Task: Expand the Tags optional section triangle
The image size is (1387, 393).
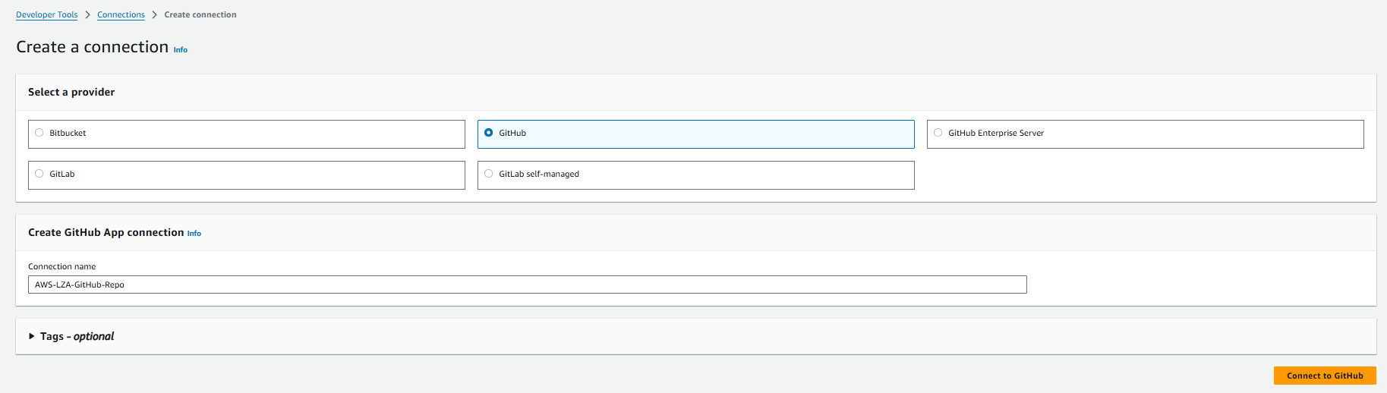Action: [32, 336]
